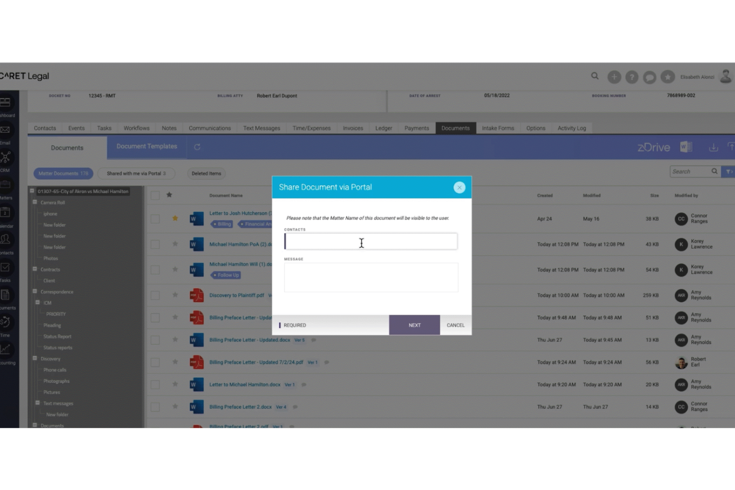Click the NEXT button in the share dialog

414,325
